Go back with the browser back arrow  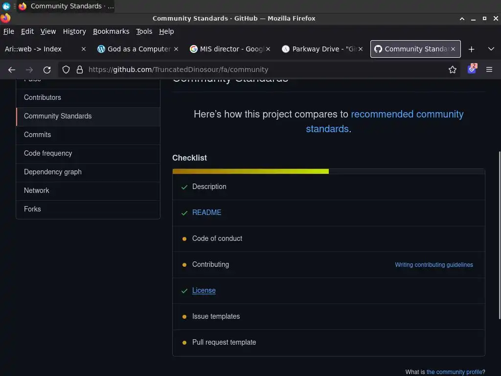[12, 70]
